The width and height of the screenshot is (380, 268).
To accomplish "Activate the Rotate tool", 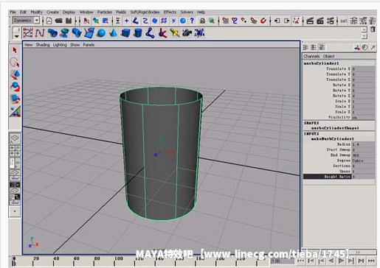I will coord(15,87).
